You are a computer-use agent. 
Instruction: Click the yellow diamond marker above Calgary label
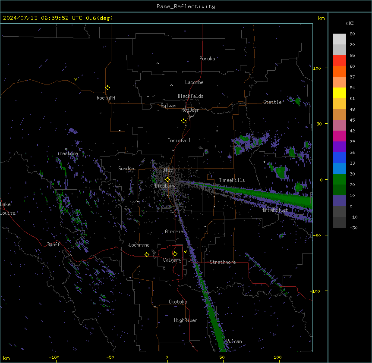click(175, 254)
